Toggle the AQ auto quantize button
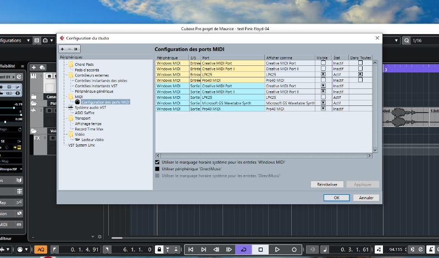Screen dimensions: 439x258 (x=41, y=249)
